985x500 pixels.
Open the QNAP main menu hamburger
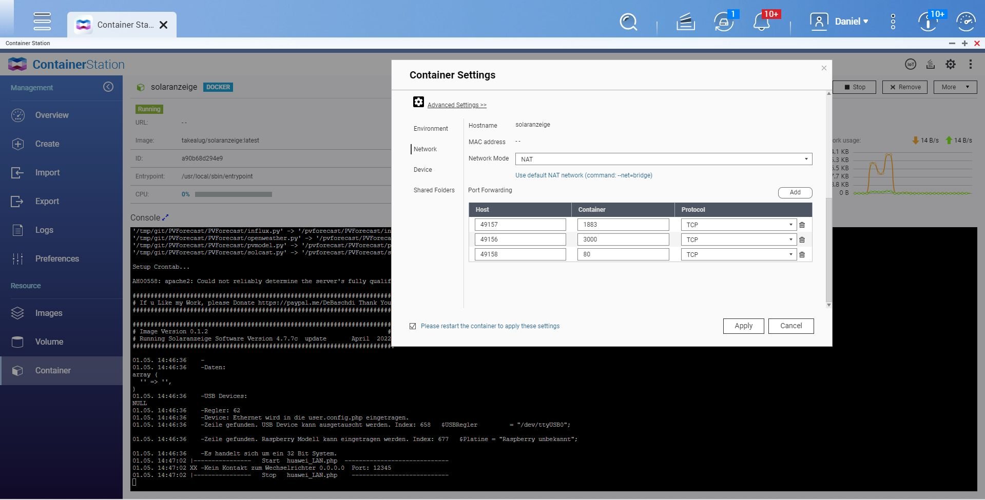click(x=42, y=22)
